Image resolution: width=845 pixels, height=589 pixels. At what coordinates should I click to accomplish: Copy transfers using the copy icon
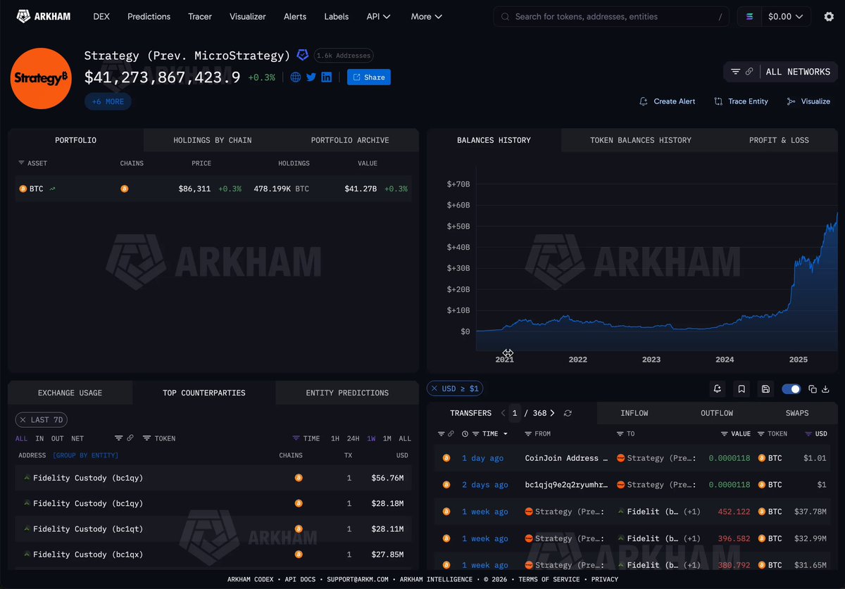(x=813, y=388)
